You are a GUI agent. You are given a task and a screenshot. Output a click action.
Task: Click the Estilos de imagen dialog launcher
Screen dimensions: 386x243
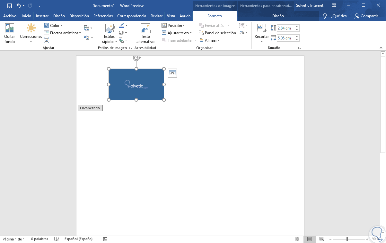click(130, 48)
